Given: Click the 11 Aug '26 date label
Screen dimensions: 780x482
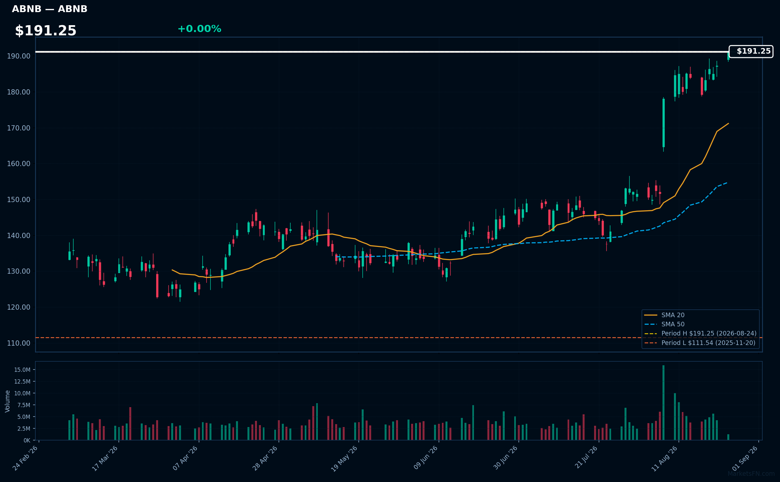Looking at the screenshot, I should point(665,458).
